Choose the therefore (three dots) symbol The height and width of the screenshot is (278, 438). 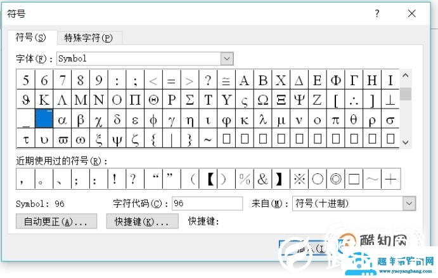(354, 100)
